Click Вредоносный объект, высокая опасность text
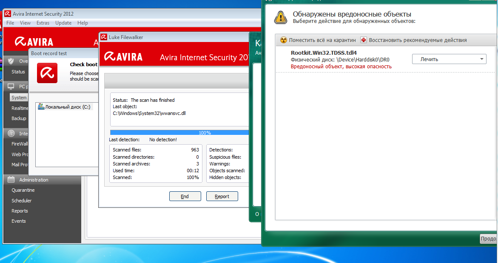 tap(341, 67)
